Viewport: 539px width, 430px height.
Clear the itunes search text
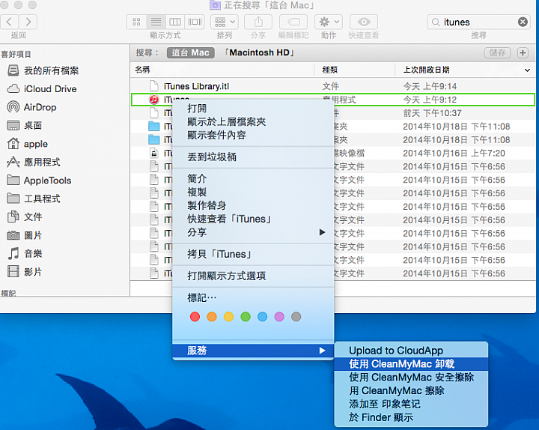[523, 22]
